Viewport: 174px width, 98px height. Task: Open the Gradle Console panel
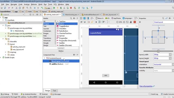(167, 94)
